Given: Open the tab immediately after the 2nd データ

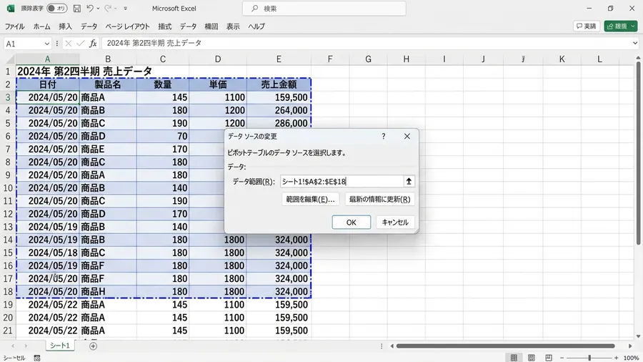Looking at the screenshot, I should click(x=211, y=26).
